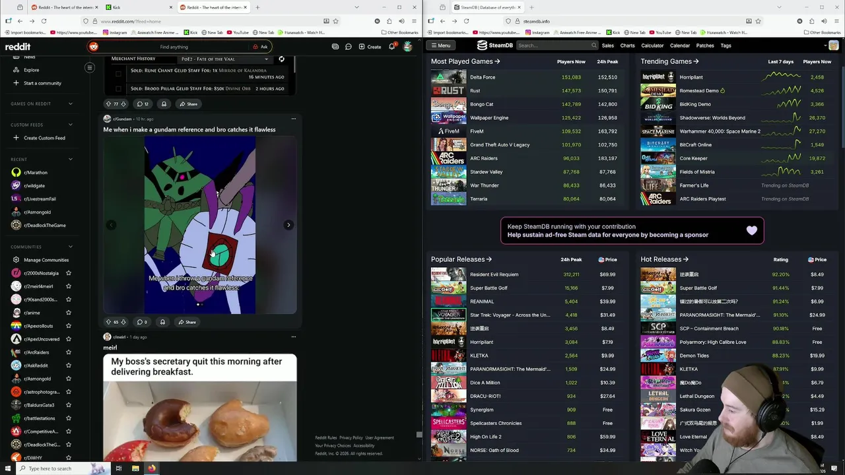The width and height of the screenshot is (845, 475).
Task: Focus the Reddit Find anything search box
Action: (x=174, y=47)
